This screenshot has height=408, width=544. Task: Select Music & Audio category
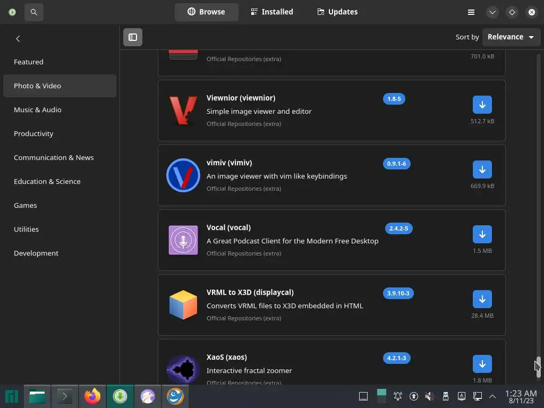coord(59,109)
